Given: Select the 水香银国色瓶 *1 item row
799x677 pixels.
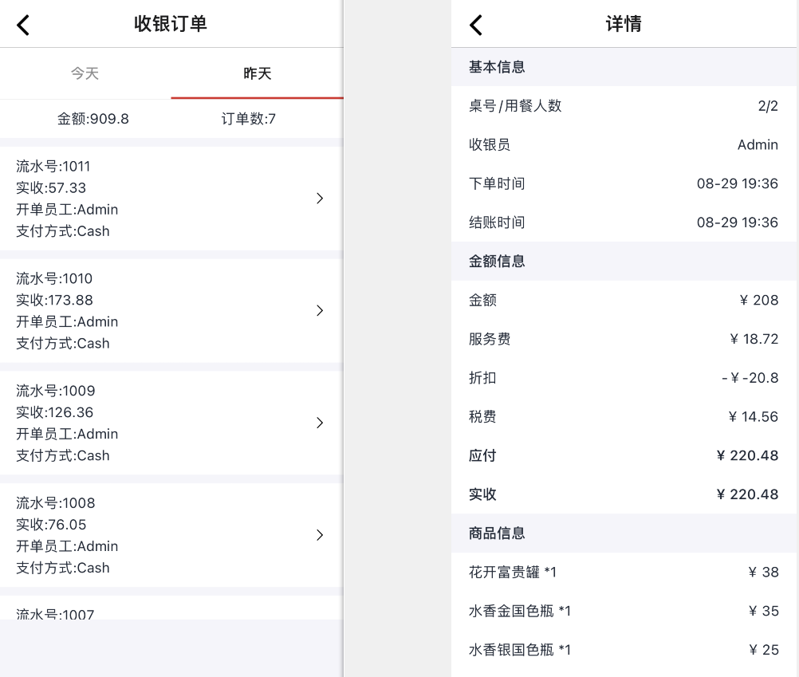Looking at the screenshot, I should [x=624, y=650].
